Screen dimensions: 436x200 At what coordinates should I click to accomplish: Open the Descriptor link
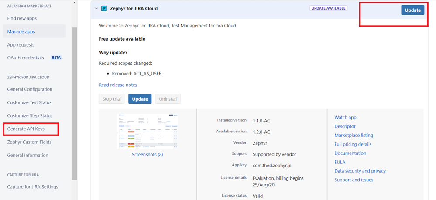345,126
